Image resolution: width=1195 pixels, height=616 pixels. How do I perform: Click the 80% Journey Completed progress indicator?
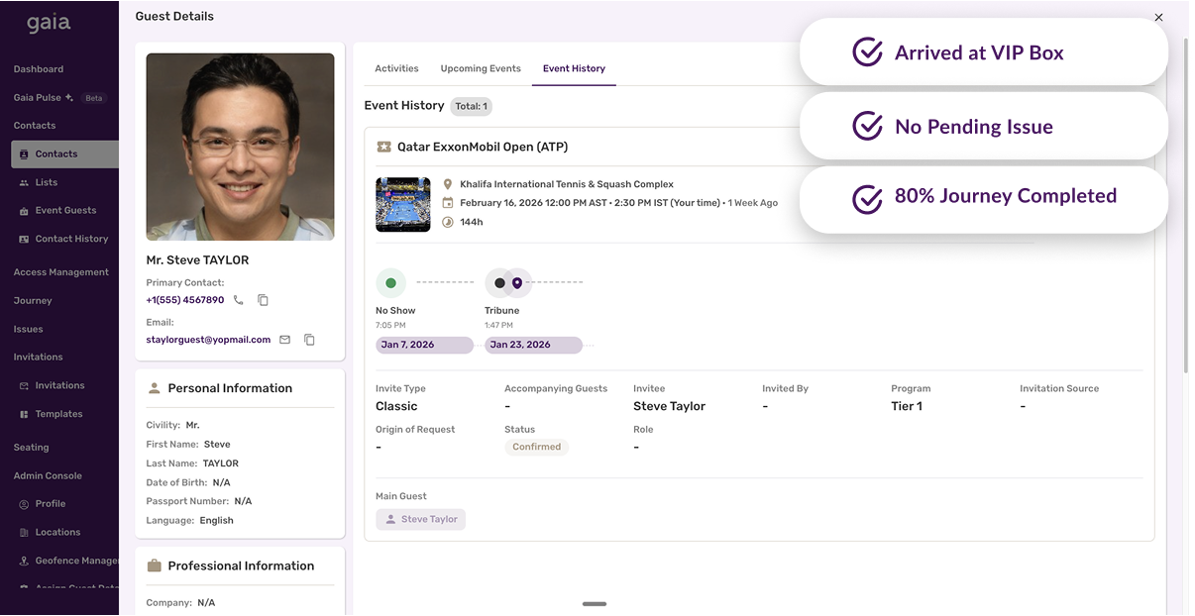pyautogui.click(x=867, y=199)
